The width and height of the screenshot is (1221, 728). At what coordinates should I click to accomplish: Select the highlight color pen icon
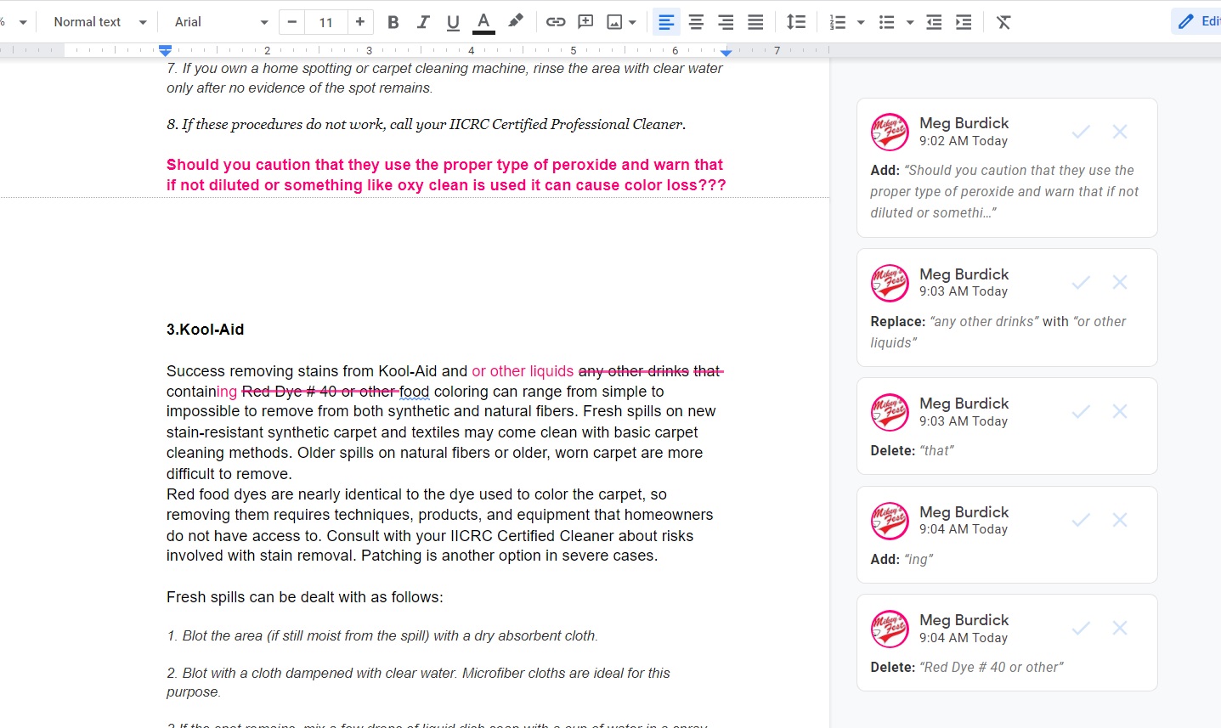click(515, 22)
